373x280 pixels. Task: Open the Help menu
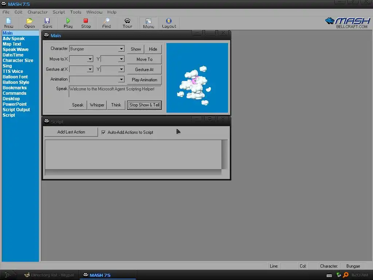click(x=112, y=12)
